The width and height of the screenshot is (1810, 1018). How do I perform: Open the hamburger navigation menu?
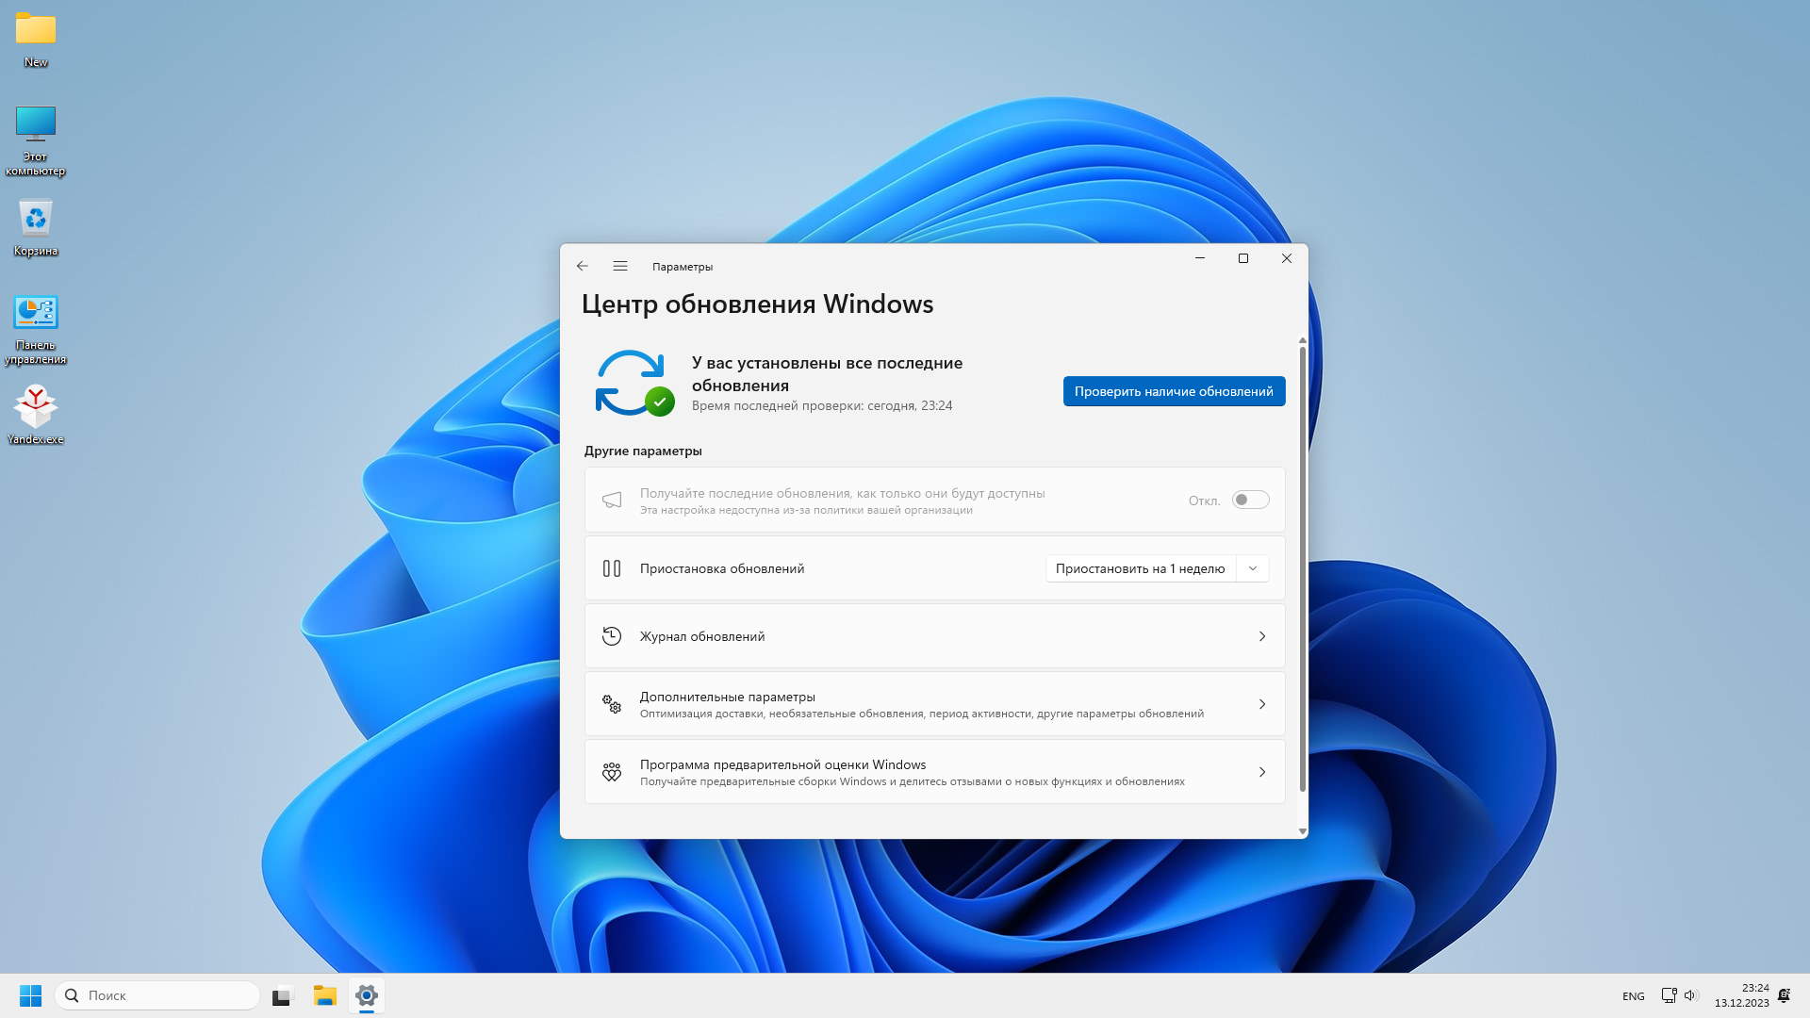(619, 266)
